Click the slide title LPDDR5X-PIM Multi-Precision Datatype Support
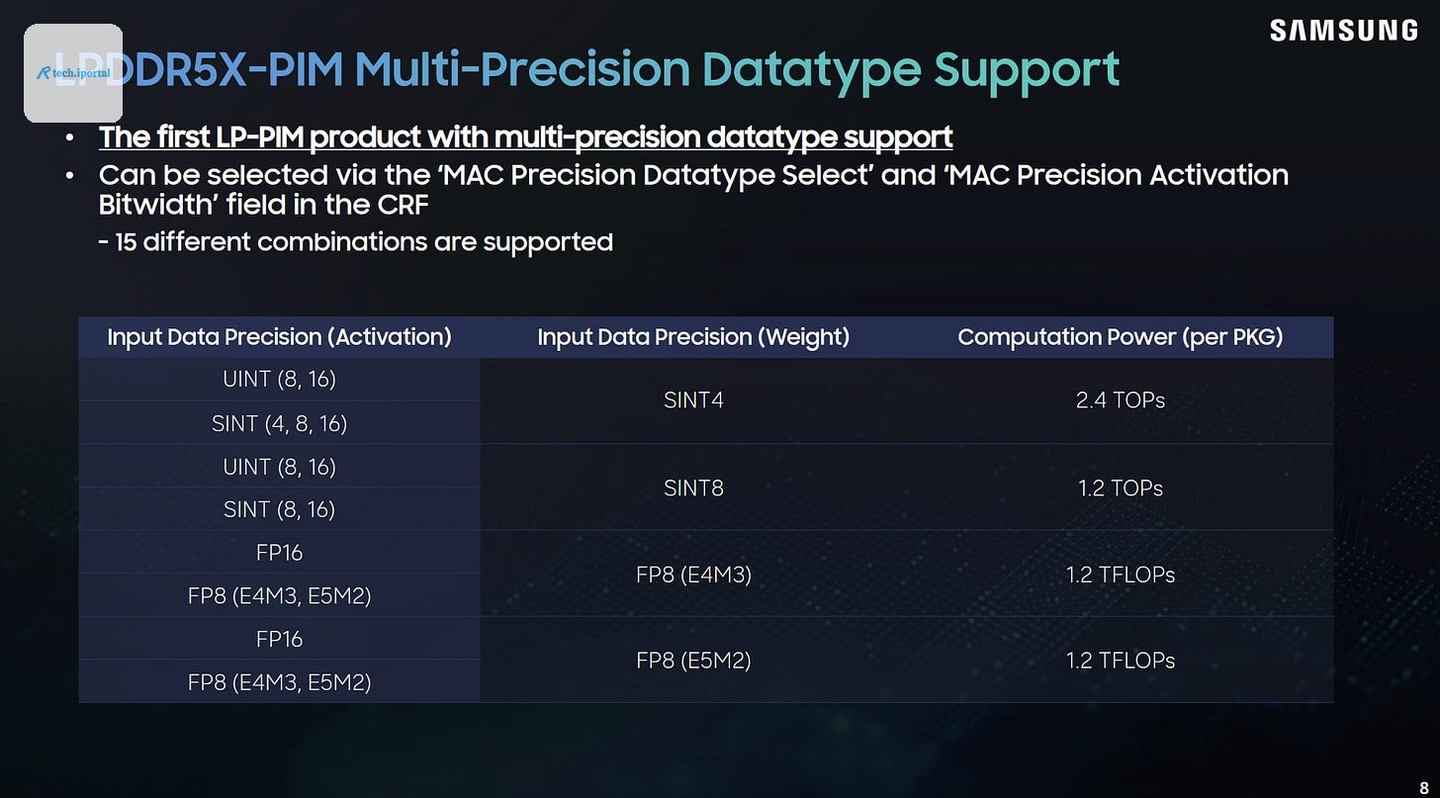Image resolution: width=1440 pixels, height=798 pixels. coord(586,69)
